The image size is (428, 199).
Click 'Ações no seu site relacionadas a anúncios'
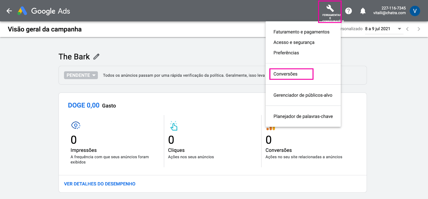pyautogui.click(x=304, y=157)
